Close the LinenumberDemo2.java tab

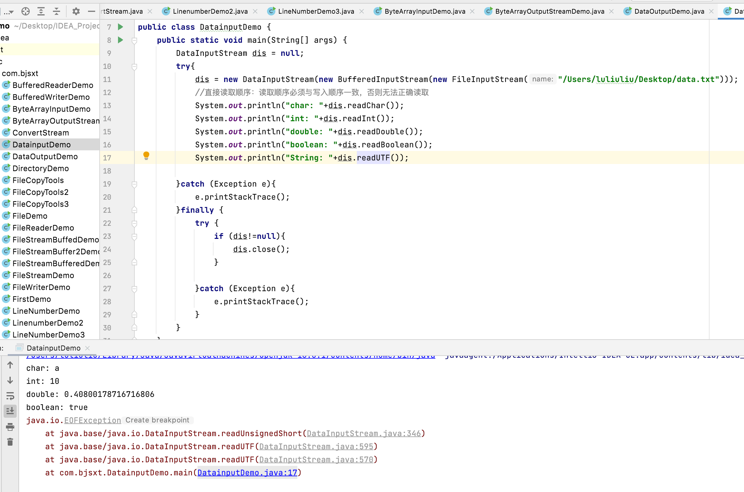point(255,12)
